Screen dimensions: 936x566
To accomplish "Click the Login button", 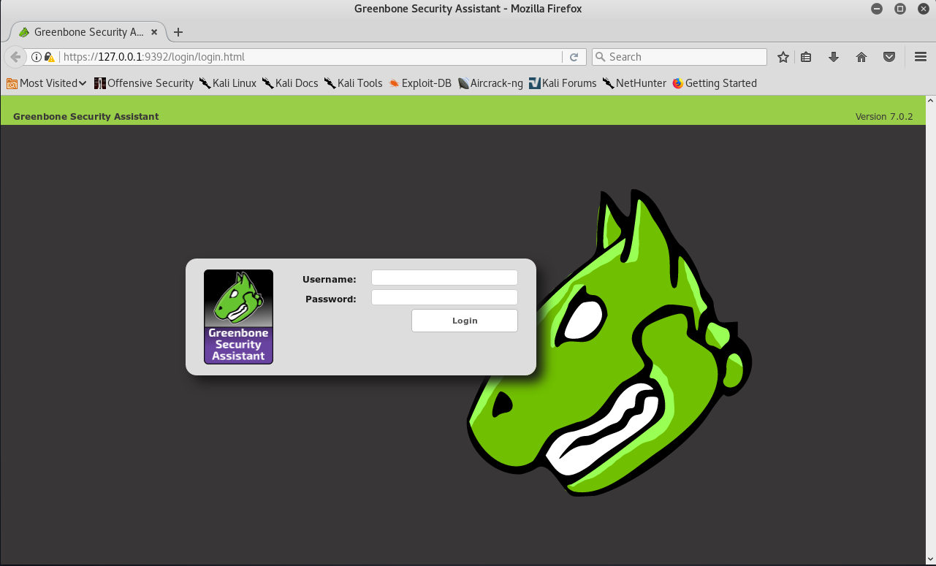I will 465,321.
